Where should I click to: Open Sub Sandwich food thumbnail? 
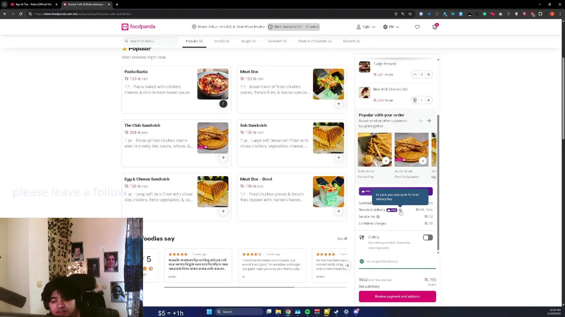328,138
